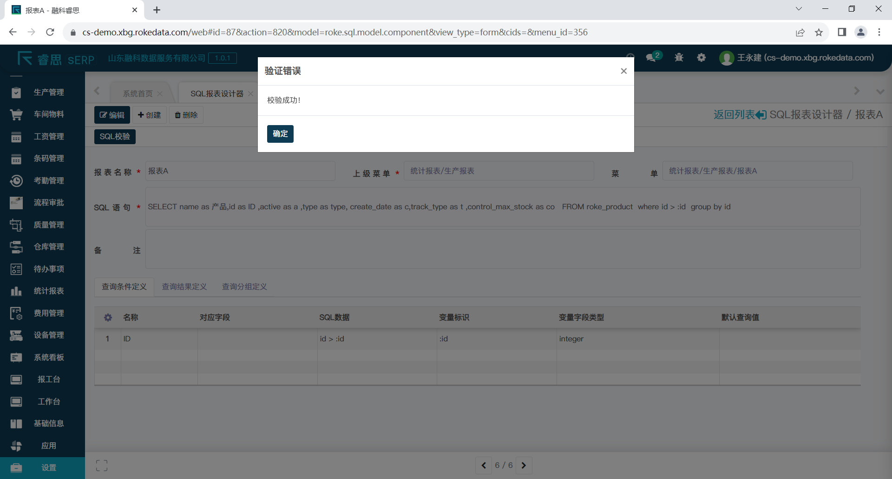Click the 报表名称 input field
892x479 pixels.
pyautogui.click(x=240, y=171)
